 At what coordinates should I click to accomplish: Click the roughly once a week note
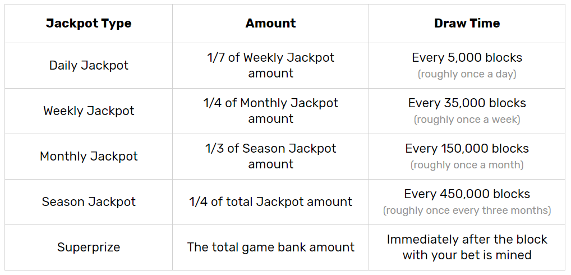coord(467,120)
